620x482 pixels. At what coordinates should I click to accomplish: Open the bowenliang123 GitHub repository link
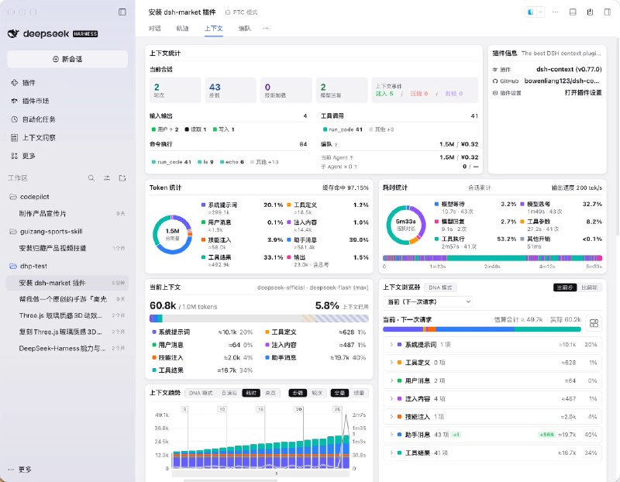[x=561, y=81]
